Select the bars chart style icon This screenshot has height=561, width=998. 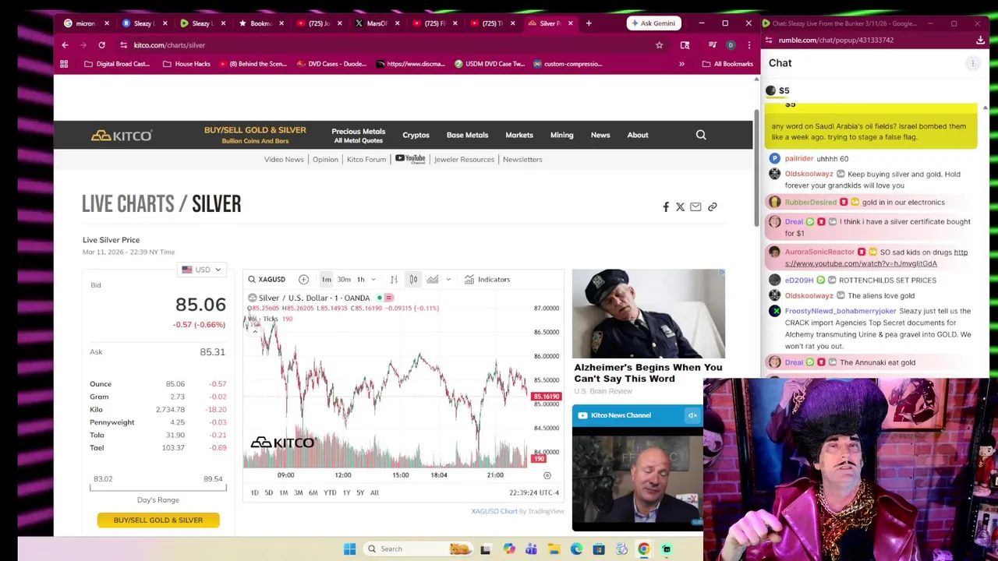394,279
